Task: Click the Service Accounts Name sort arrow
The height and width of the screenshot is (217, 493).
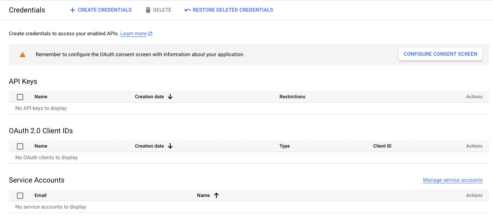Action: coord(216,195)
